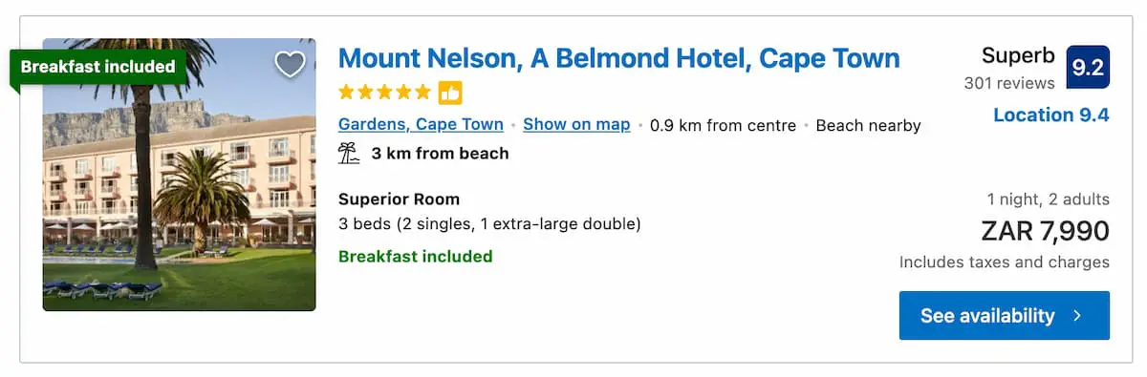1147x377 pixels.
Task: Click the beach palm tree icon
Action: pyautogui.click(x=349, y=153)
